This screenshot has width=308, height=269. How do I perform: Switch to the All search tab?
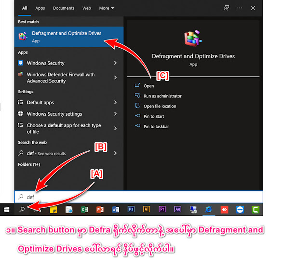click(25, 8)
